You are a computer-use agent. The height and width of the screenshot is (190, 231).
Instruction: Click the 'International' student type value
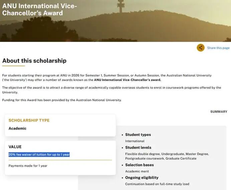pos(135,141)
